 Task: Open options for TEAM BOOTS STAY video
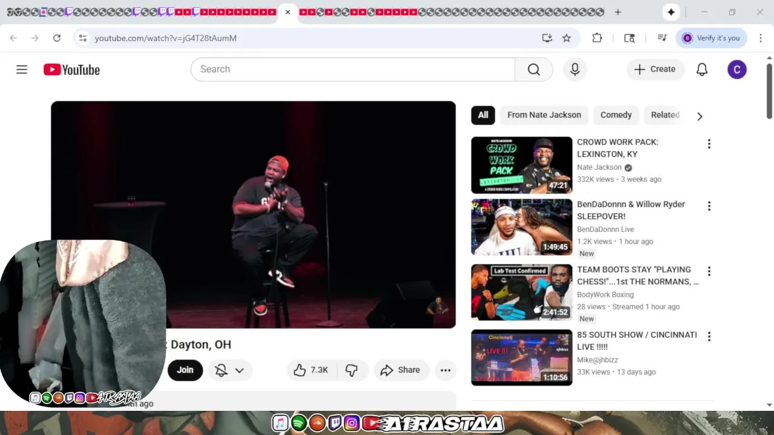coord(709,271)
